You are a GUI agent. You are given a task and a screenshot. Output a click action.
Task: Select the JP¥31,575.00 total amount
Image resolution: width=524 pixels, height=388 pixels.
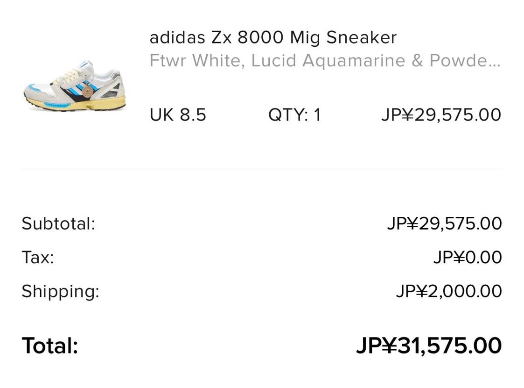(428, 346)
